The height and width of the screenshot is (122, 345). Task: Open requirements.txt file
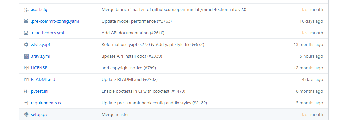(x=47, y=103)
